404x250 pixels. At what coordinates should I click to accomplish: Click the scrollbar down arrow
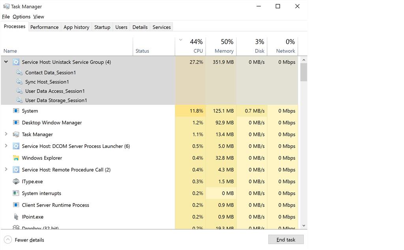[304, 226]
